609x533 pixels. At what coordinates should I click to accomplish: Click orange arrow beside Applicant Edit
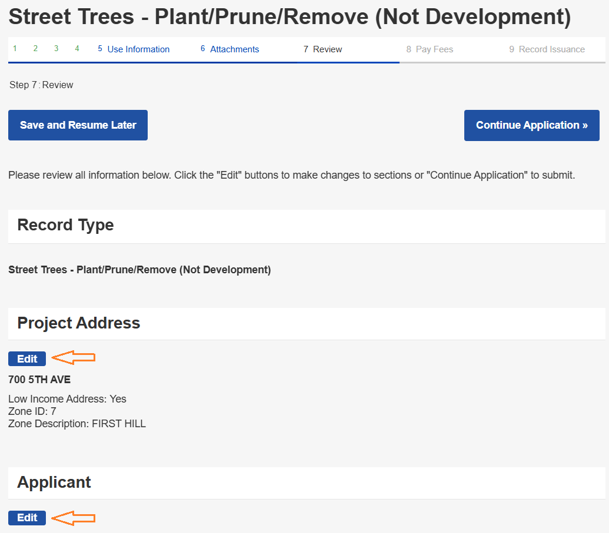coord(74,518)
